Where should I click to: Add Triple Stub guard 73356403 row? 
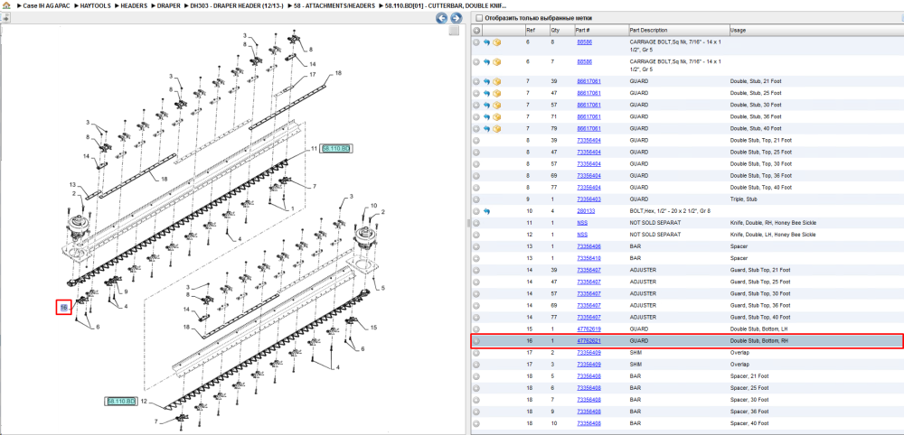click(x=476, y=199)
